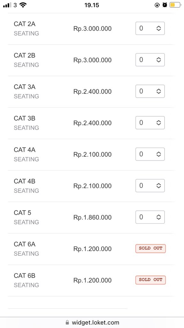
Task: Tap the alarm clock status icon
Action: pos(165,5)
